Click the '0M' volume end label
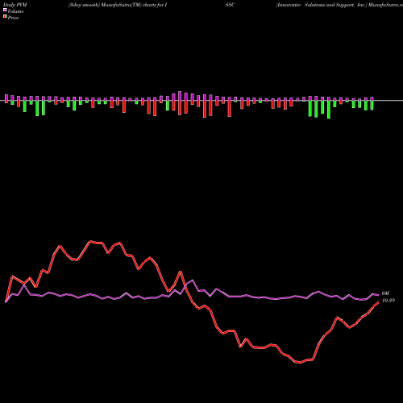This screenshot has width=403, height=403. [x=385, y=293]
